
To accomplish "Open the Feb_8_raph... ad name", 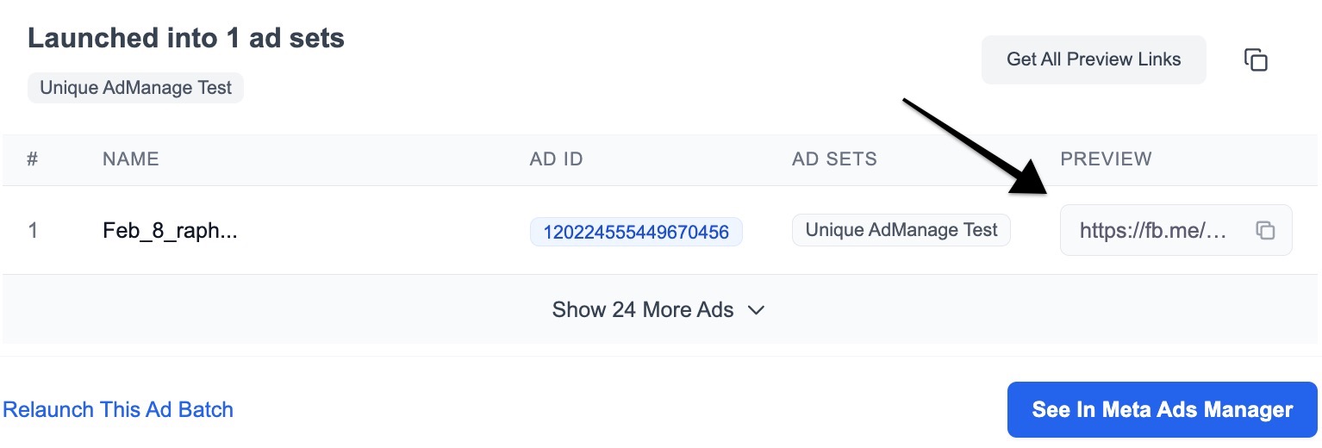I will (x=170, y=231).
